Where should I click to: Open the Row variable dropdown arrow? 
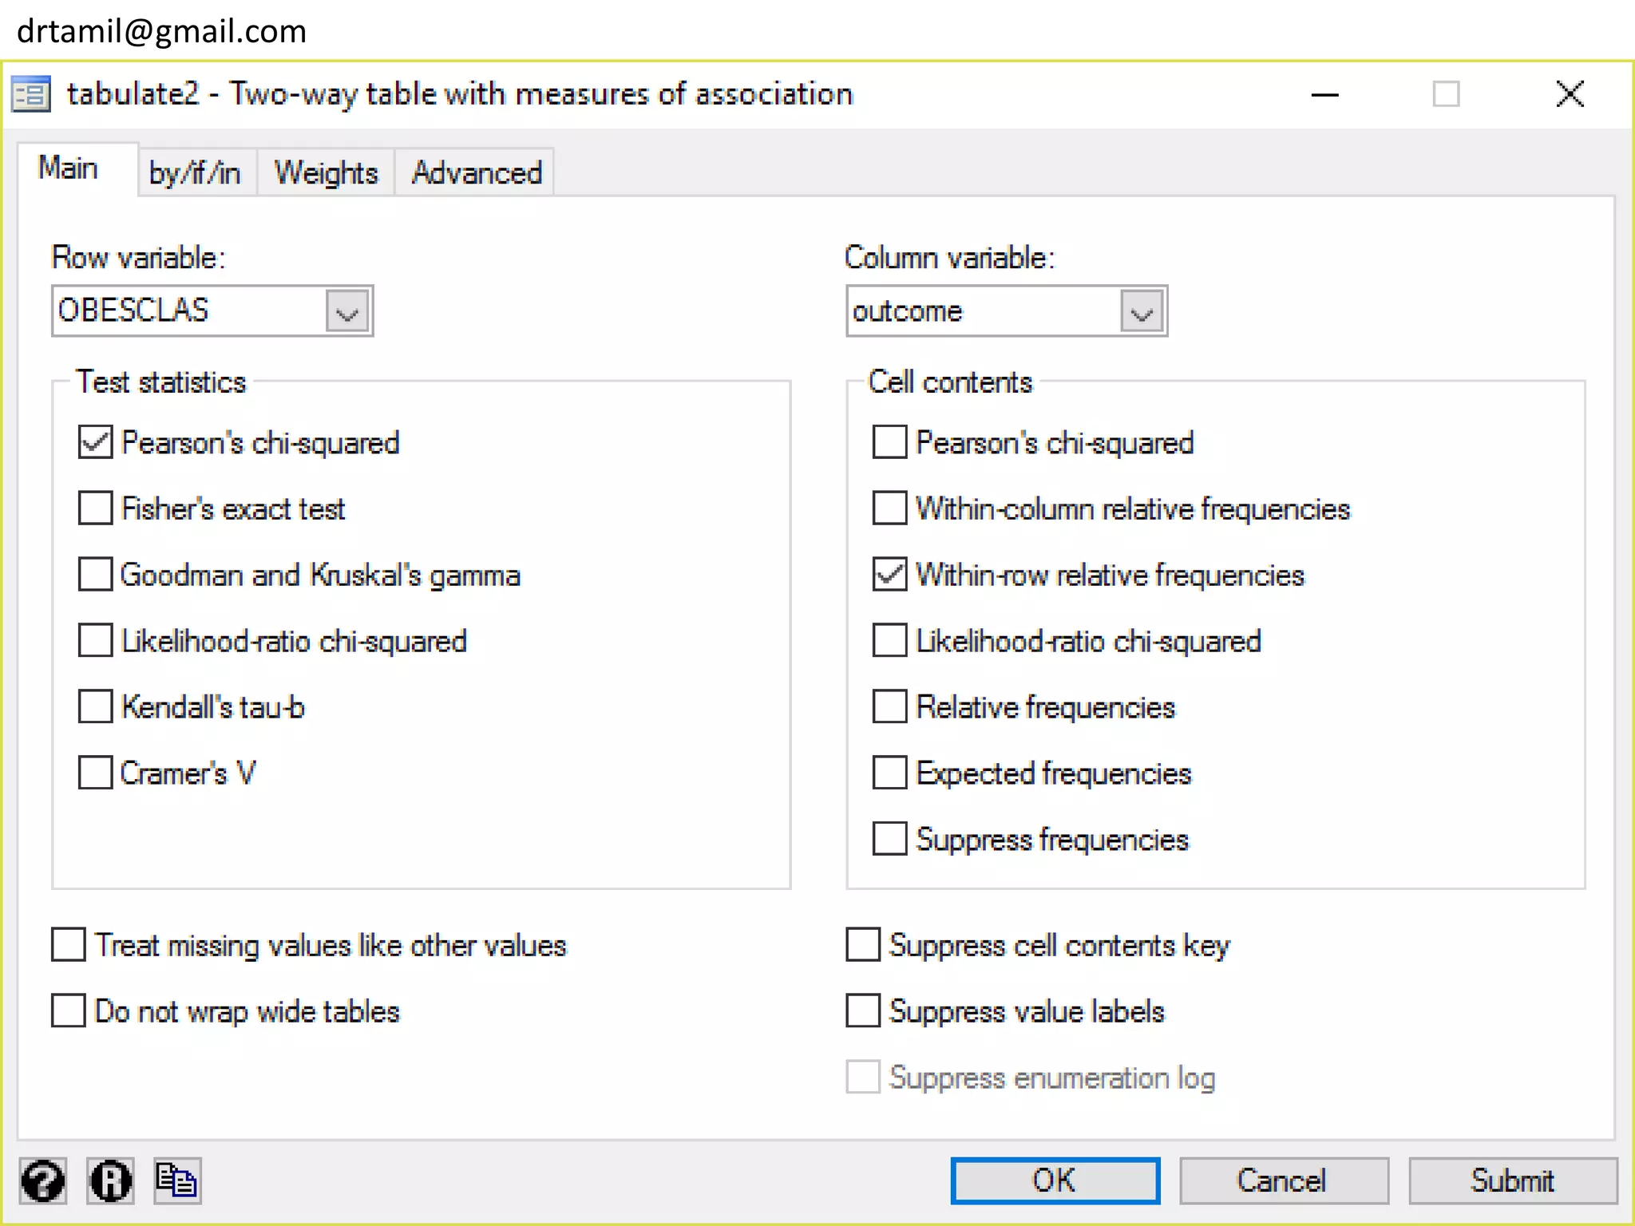347,311
